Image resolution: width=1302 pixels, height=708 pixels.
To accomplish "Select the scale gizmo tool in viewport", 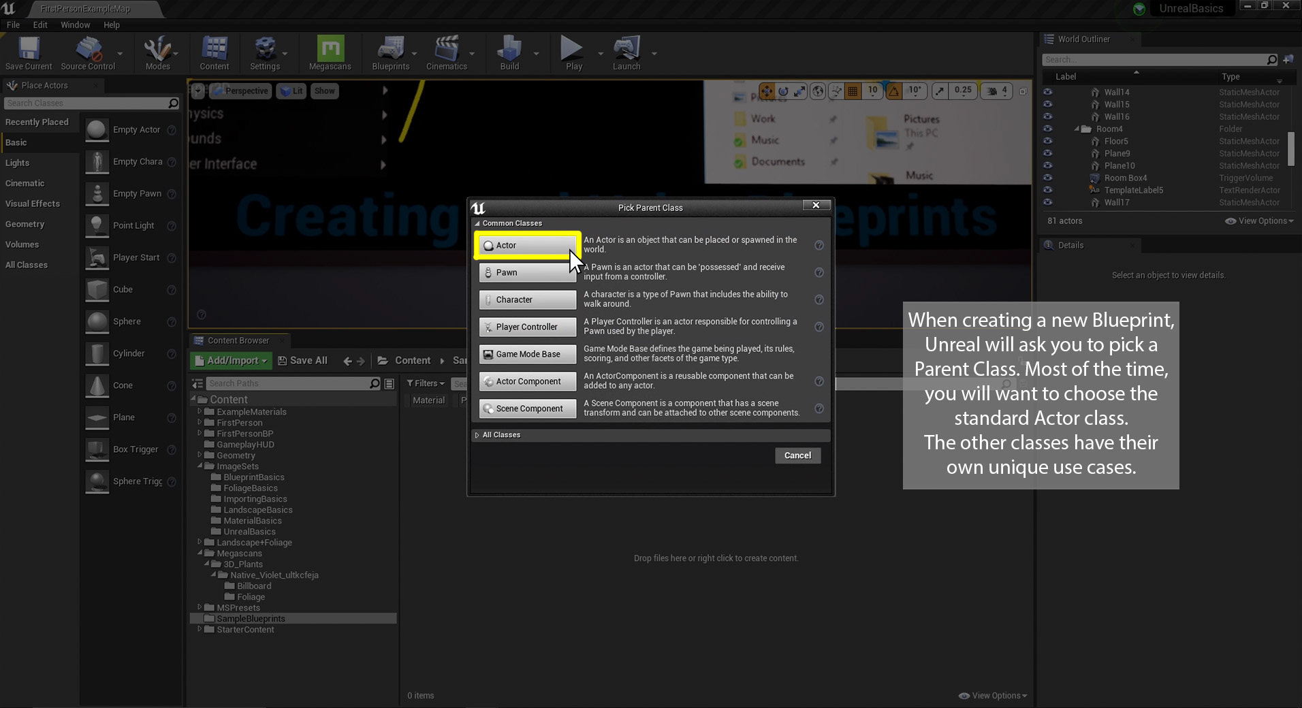I will [800, 91].
